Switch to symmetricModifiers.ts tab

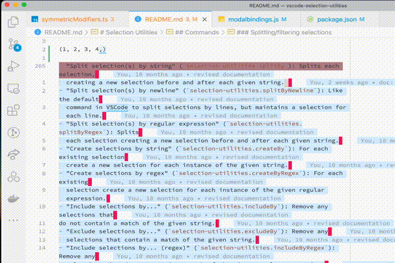78,19
